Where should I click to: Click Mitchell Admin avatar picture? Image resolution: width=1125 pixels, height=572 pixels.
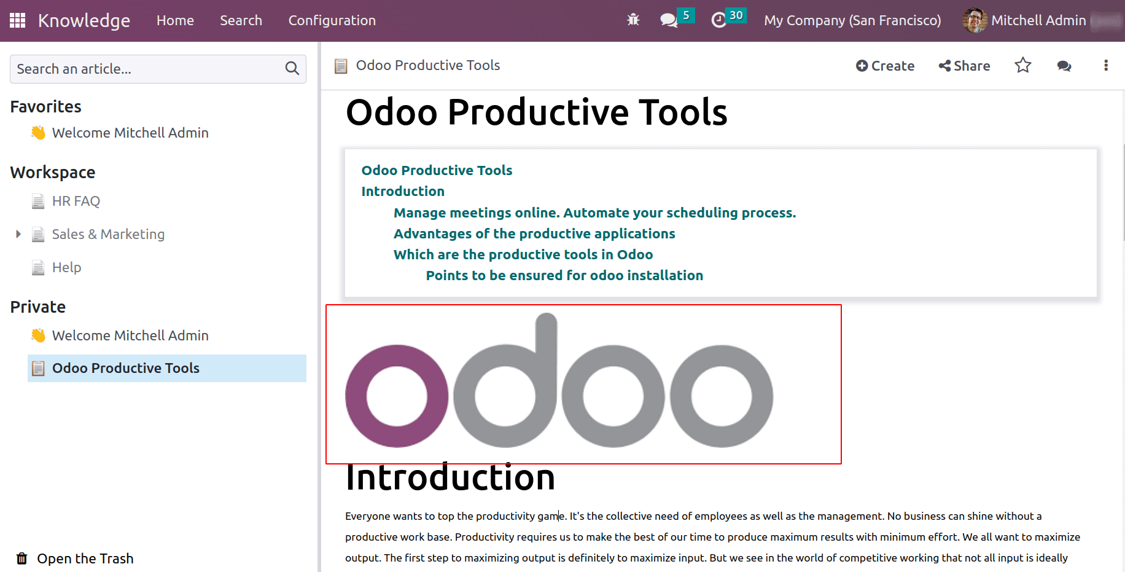975,20
